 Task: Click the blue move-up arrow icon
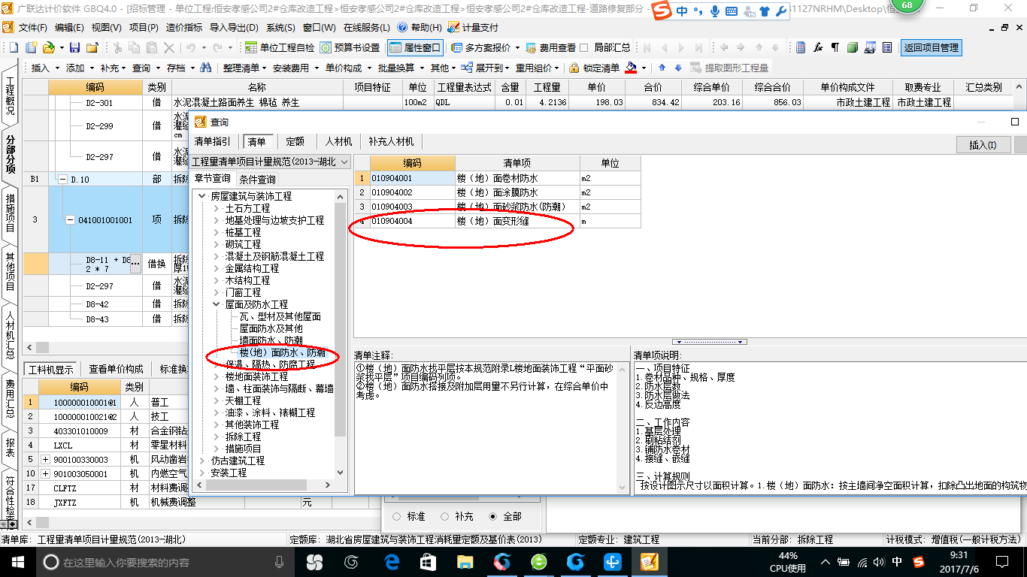click(662, 68)
